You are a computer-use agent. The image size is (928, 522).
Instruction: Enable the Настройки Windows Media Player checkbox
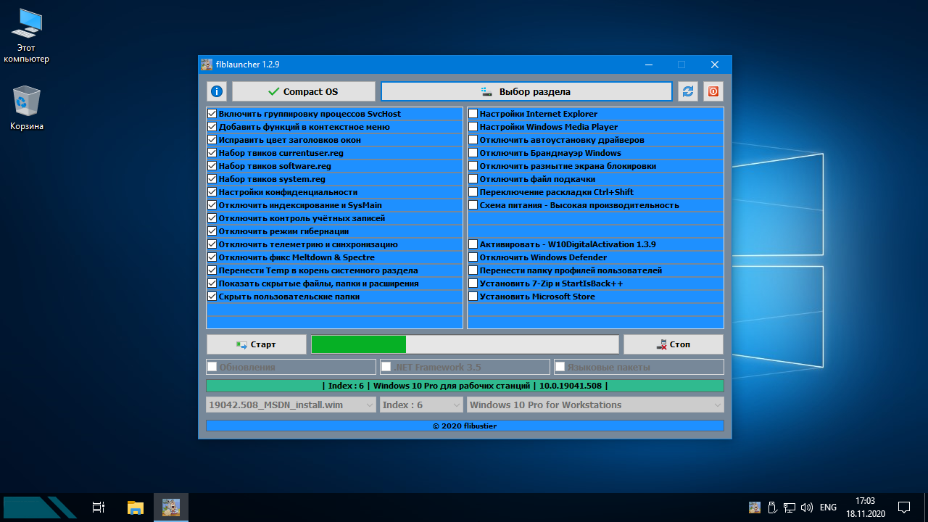click(473, 127)
